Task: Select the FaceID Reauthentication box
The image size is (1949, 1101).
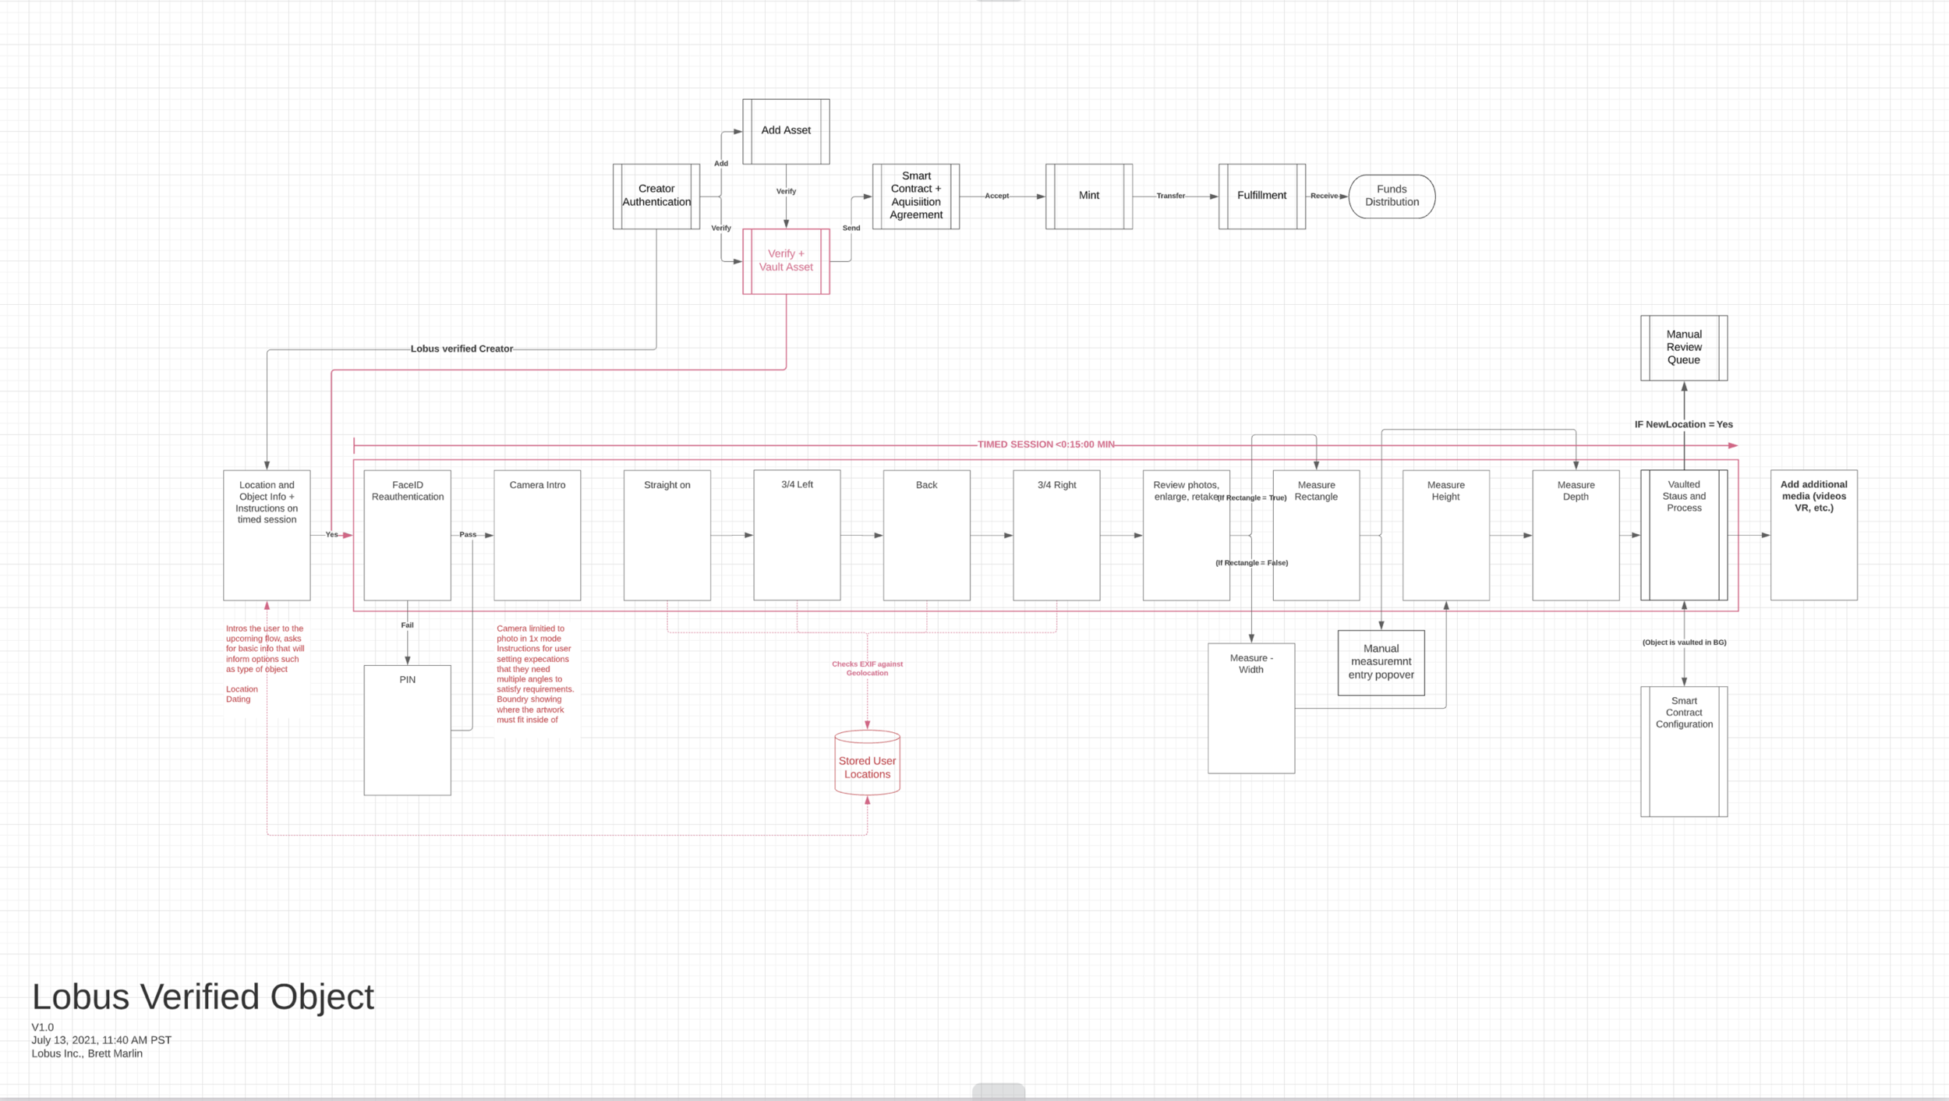Action: (x=407, y=535)
